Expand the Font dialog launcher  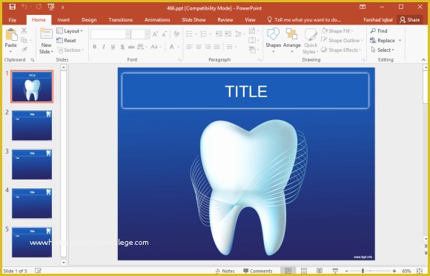[180, 60]
